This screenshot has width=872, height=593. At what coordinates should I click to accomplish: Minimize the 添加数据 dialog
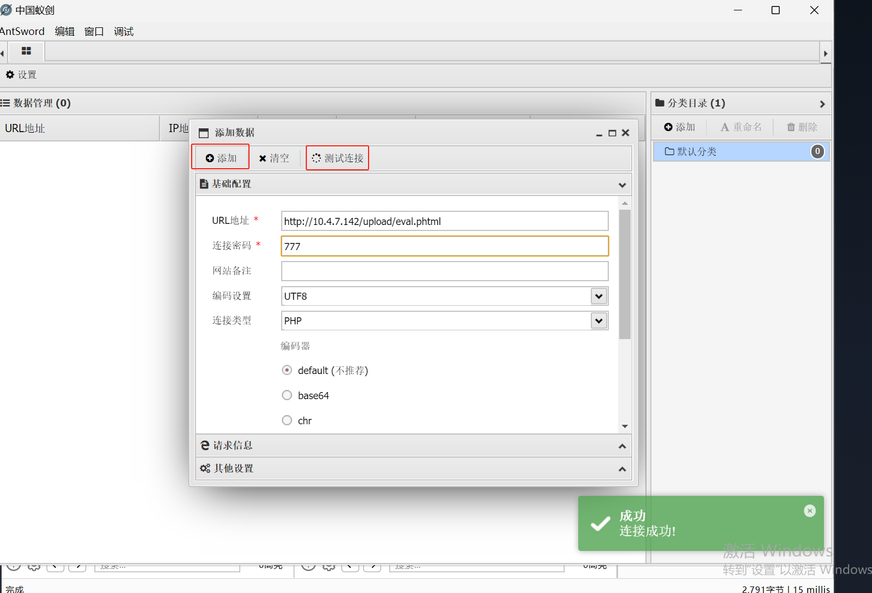[x=599, y=133]
